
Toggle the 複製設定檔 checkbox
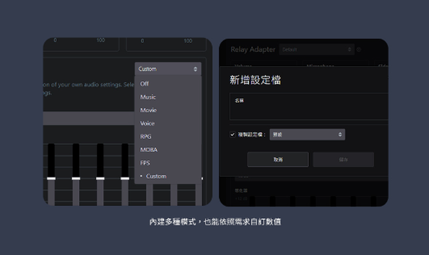pos(233,135)
